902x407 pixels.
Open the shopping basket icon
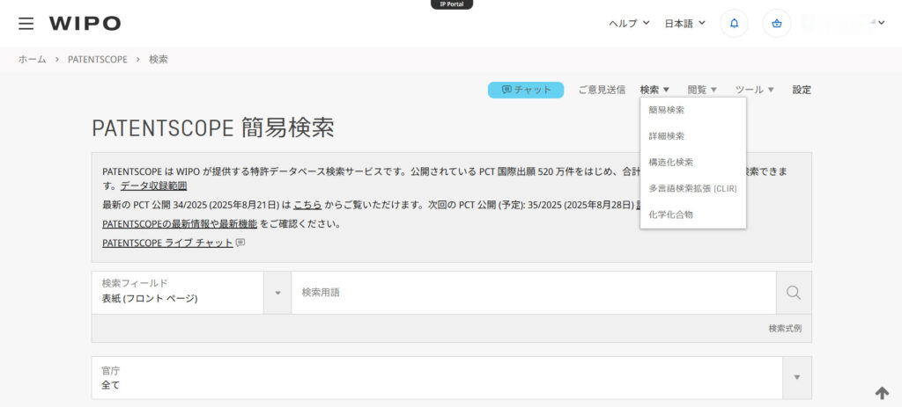776,24
